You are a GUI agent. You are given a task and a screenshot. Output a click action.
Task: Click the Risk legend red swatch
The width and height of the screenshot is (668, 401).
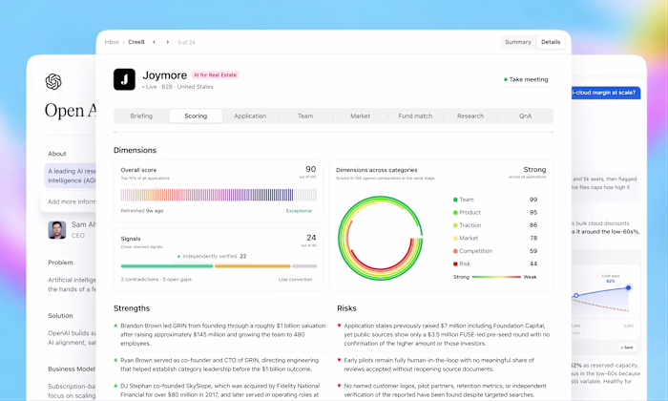click(x=455, y=264)
